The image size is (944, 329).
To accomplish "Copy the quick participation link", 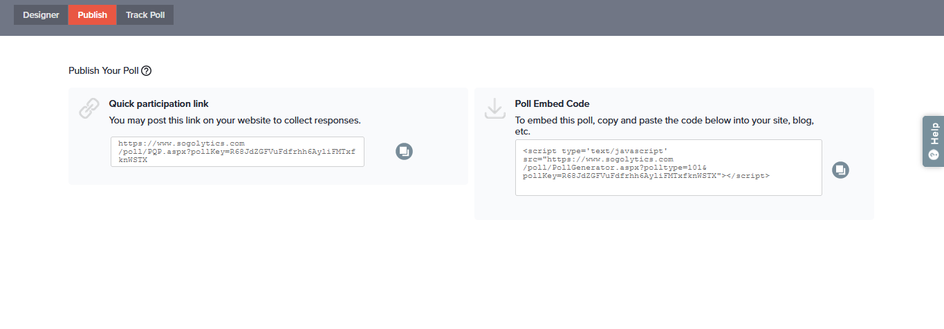I will coord(404,151).
